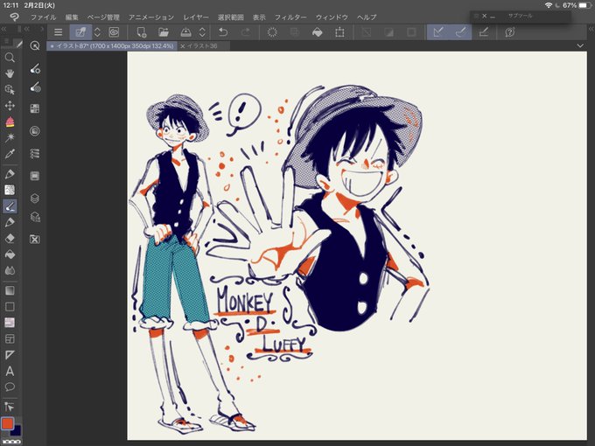The image size is (595, 446).
Task: Toggle the highlighted touch gesture edit button
Action: coord(80,32)
